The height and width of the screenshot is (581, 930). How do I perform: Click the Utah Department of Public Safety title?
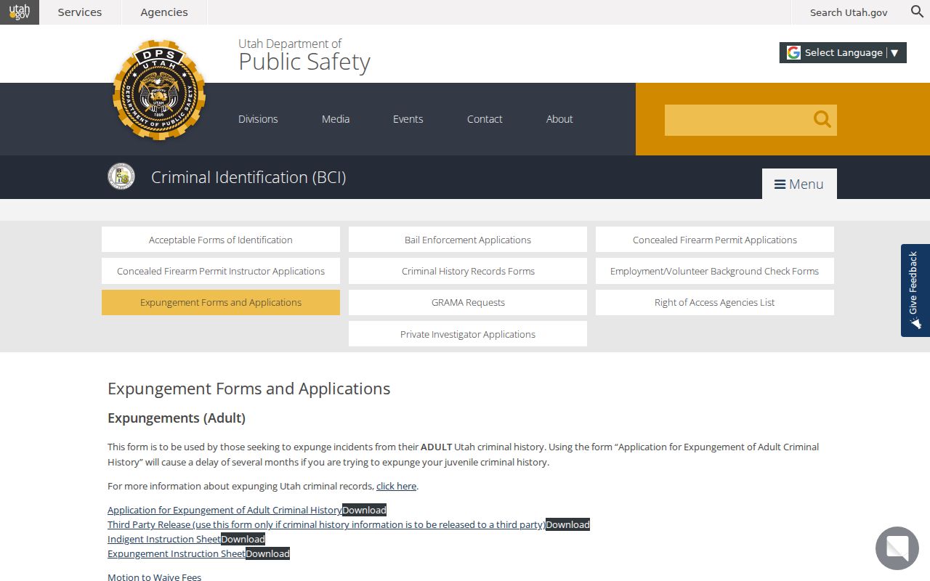(304, 55)
